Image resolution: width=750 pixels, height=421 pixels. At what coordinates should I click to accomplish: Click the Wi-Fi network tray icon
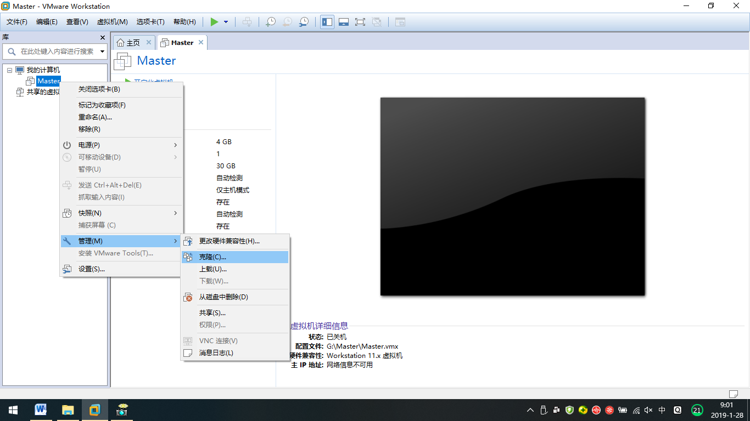point(636,410)
